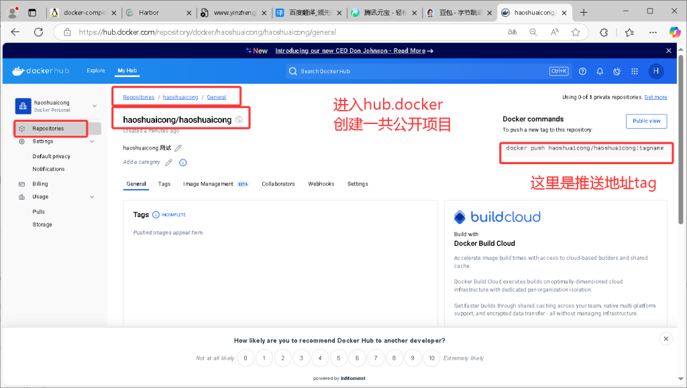
Task: Dismiss the recommendation survey panel
Action: point(666,339)
